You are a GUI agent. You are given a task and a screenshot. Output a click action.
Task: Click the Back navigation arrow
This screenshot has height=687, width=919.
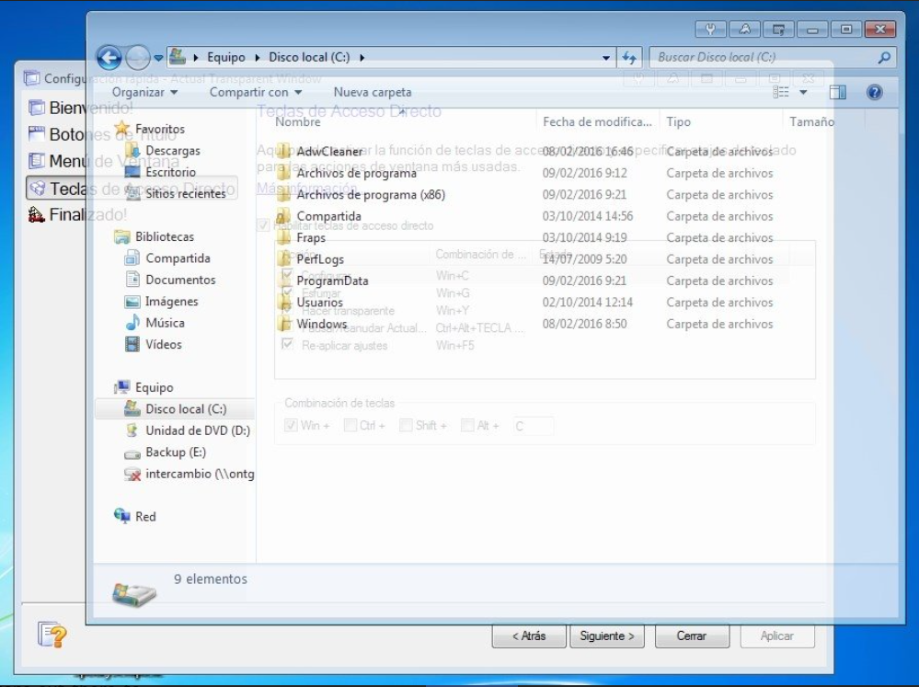(110, 56)
